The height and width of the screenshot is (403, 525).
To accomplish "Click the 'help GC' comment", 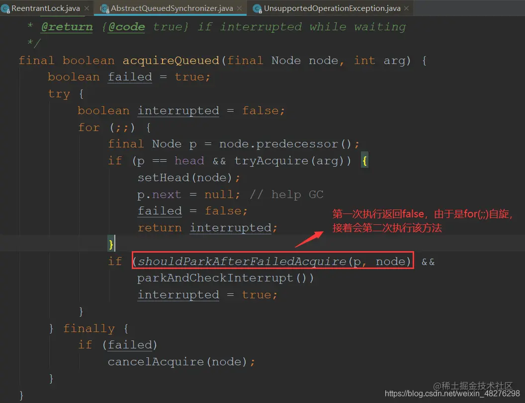I will pos(286,195).
